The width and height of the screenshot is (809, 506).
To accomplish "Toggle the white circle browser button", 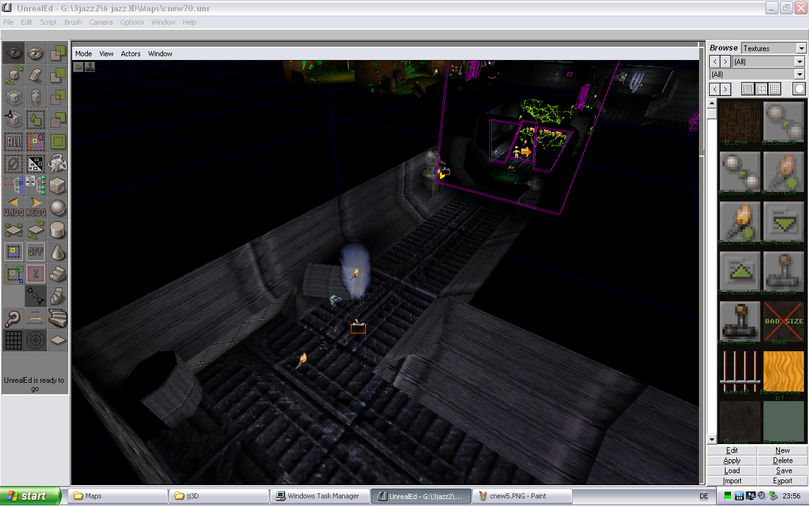I will pos(800,89).
